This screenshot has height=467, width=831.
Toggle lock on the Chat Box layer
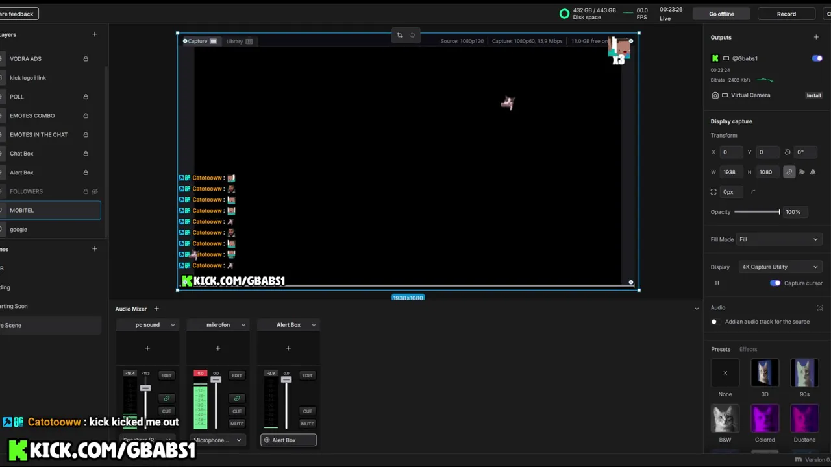pyautogui.click(x=86, y=154)
